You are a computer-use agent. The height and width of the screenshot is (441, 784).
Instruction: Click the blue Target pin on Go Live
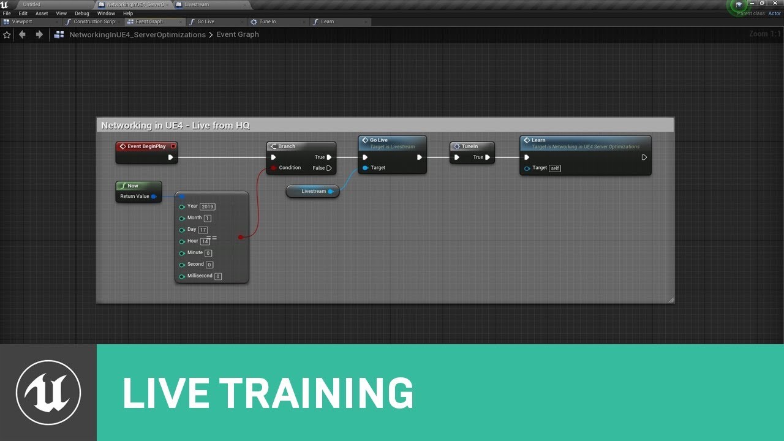click(365, 168)
